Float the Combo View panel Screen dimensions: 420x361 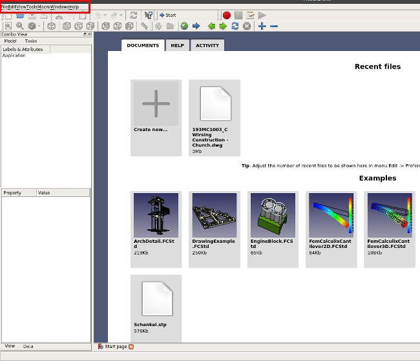[84, 34]
